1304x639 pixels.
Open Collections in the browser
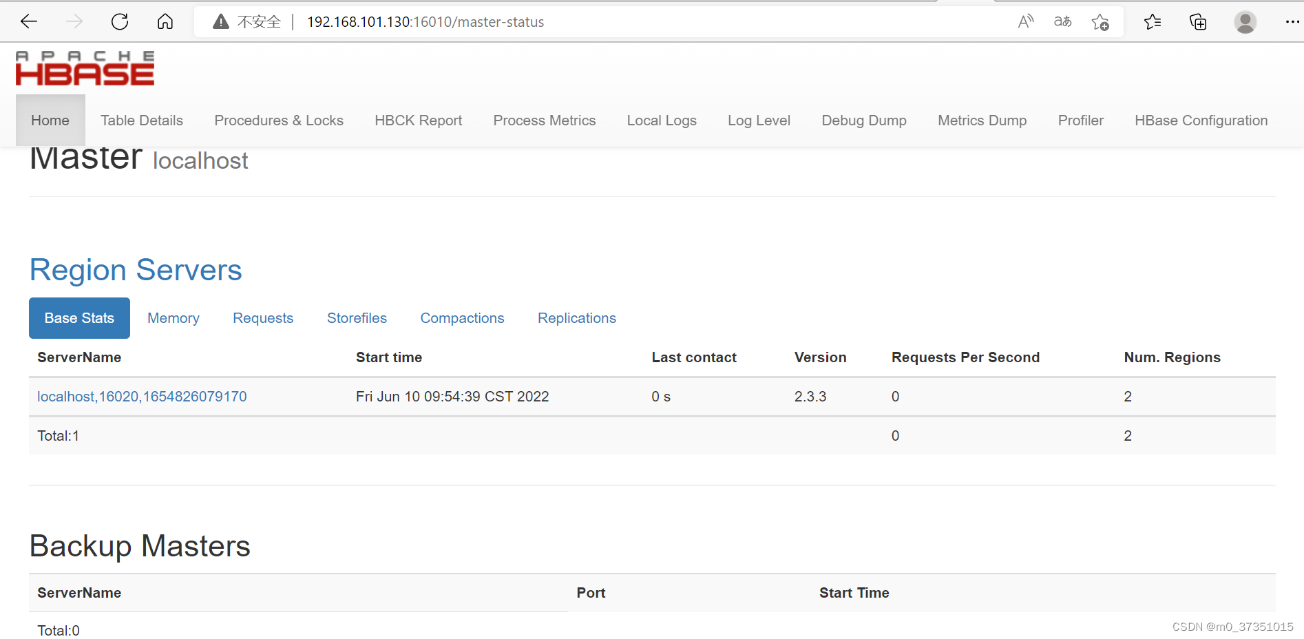click(1198, 21)
